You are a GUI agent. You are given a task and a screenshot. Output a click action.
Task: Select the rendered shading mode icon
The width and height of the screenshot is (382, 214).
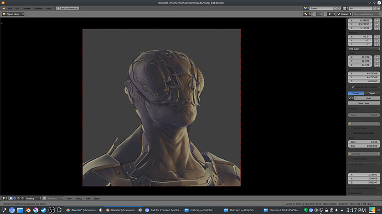(x=23, y=199)
